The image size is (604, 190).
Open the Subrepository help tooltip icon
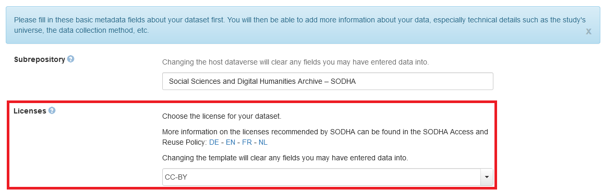click(x=70, y=59)
